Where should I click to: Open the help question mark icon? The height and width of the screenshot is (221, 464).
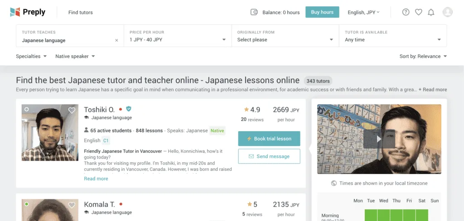click(406, 12)
